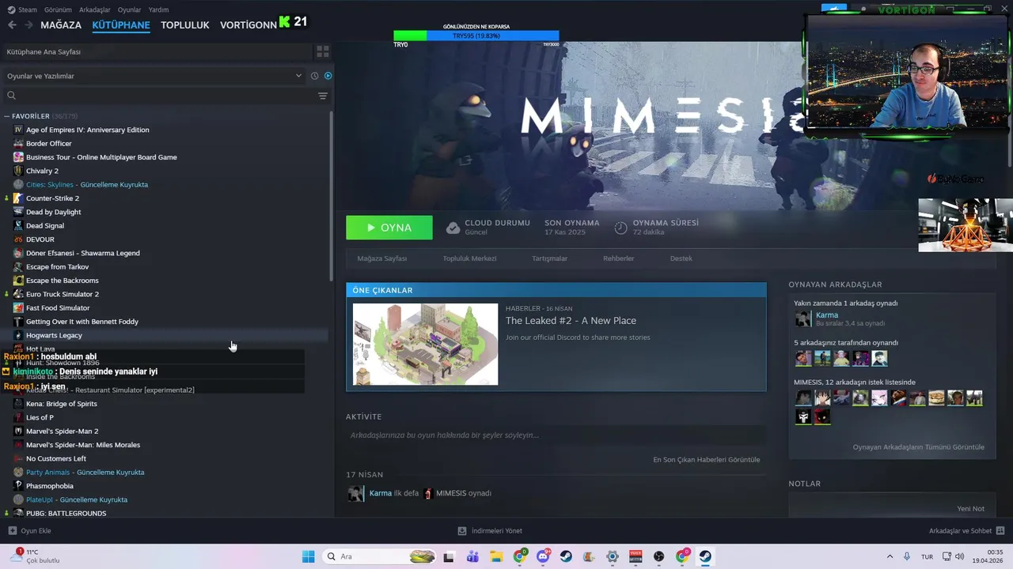1013x569 pixels.
Task: Collapse the FAVORİLER category
Action: 7,116
